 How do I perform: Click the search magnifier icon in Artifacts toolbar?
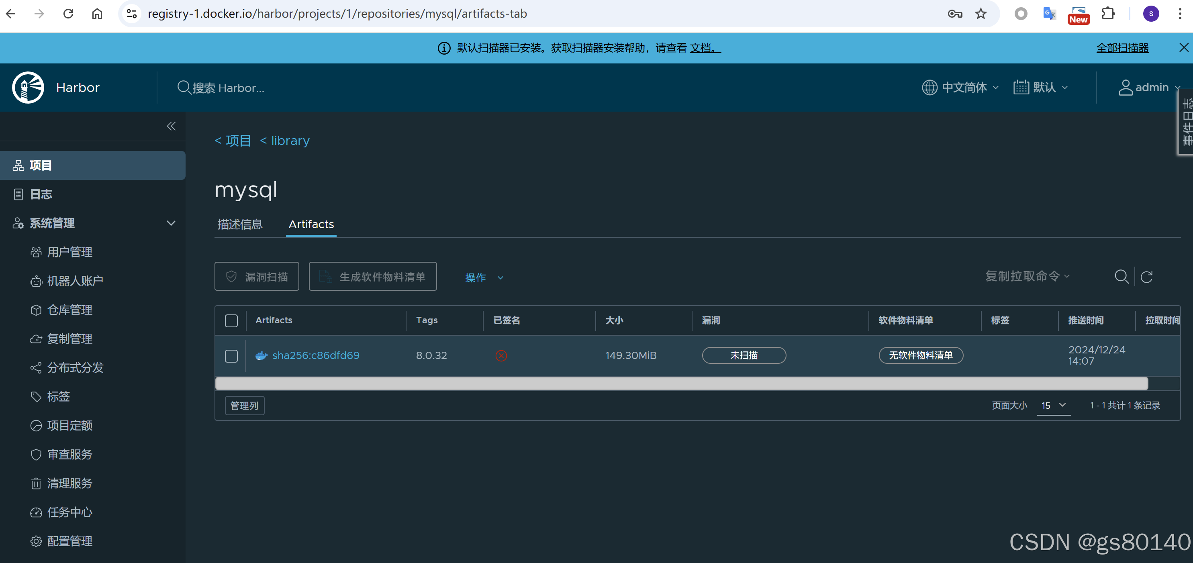click(1121, 277)
